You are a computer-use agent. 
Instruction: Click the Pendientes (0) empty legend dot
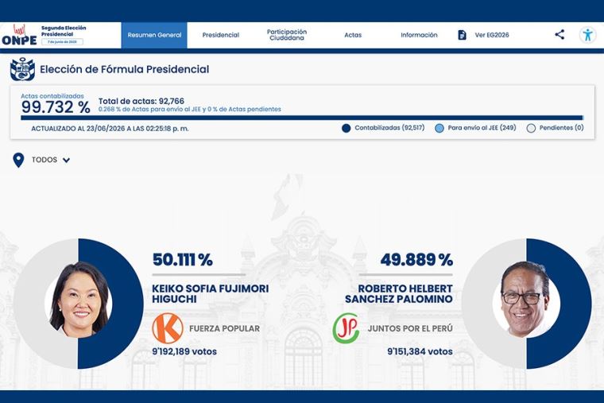click(x=531, y=128)
